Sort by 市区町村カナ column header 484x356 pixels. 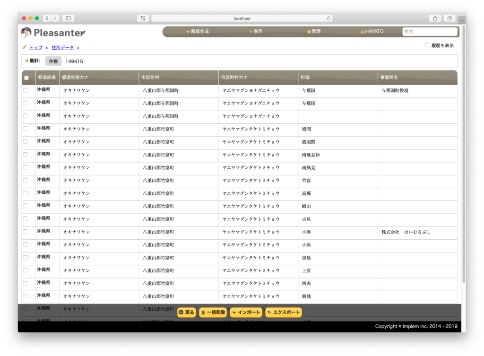259,78
